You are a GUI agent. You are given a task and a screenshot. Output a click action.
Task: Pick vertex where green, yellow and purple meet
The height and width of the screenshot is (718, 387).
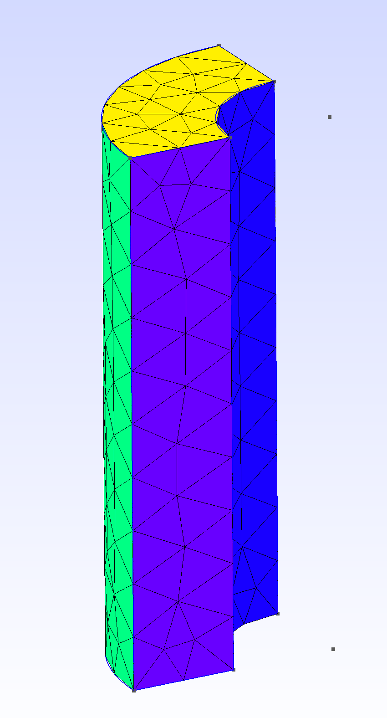pyautogui.click(x=130, y=158)
